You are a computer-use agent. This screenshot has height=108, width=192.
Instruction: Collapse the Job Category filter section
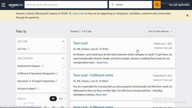coord(63,58)
